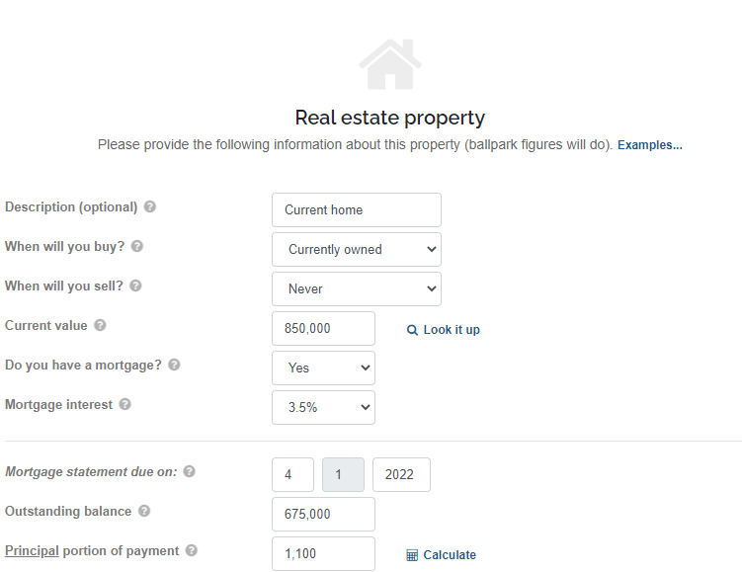Image resolution: width=742 pixels, height=572 pixels.
Task: Click help icon next to Current value
Action: [x=100, y=326]
